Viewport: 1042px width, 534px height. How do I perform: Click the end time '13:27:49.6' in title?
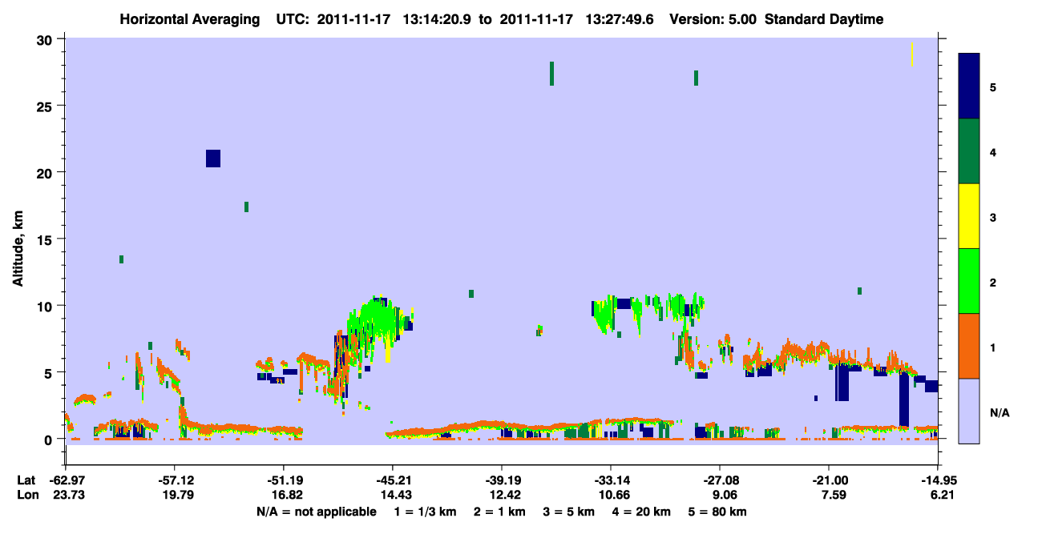coord(619,19)
